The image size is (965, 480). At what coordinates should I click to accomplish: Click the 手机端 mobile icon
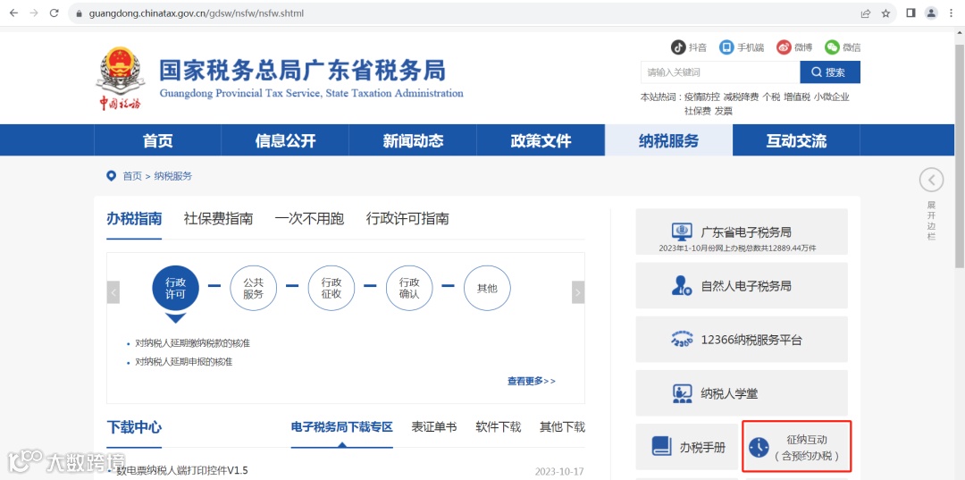[x=726, y=47]
